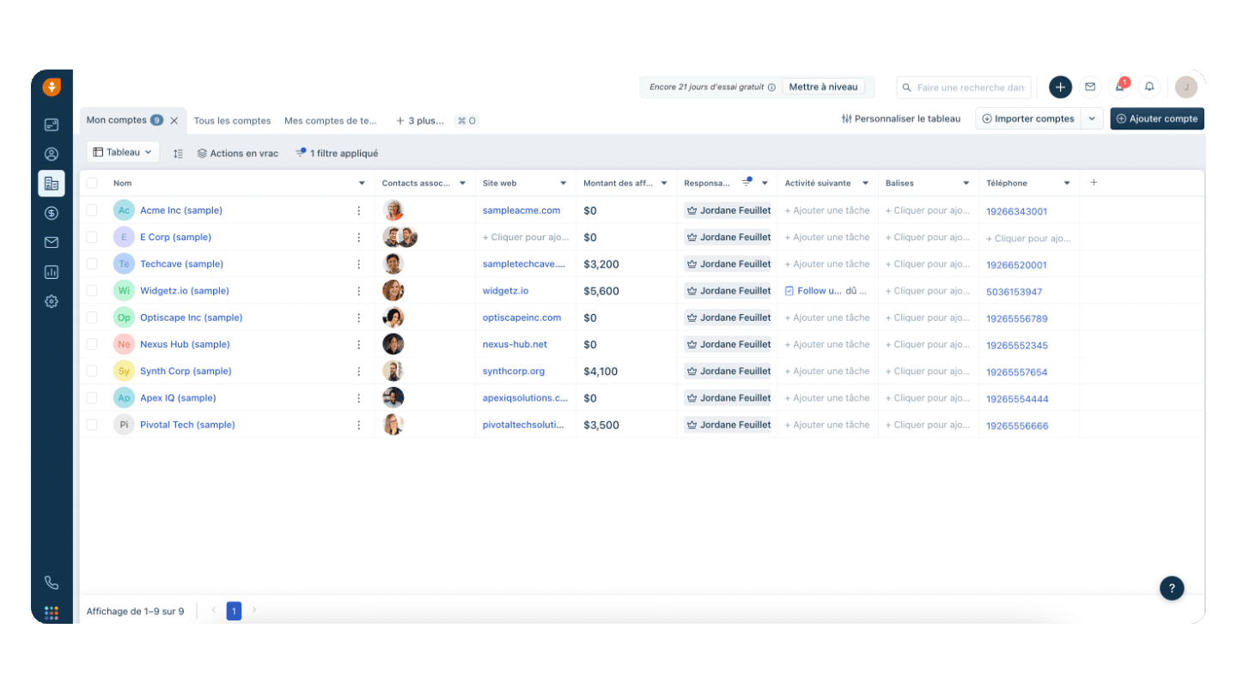Expand Activité suivante column dropdown arrow

[865, 183]
